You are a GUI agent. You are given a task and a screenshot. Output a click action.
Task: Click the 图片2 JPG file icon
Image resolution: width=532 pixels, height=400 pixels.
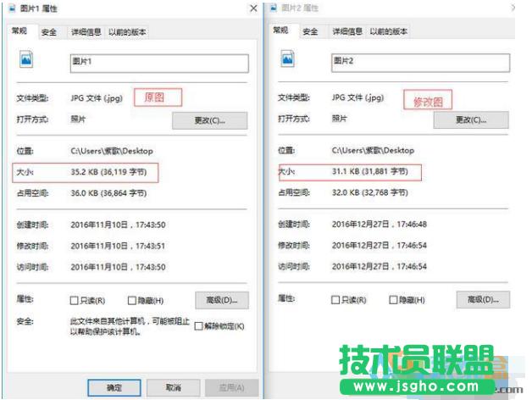pos(287,58)
